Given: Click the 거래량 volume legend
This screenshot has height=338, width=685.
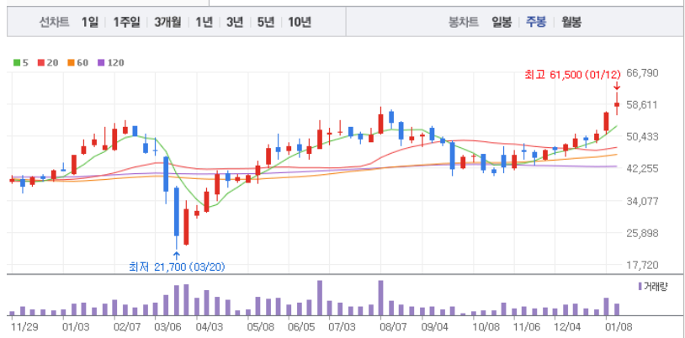Looking at the screenshot, I should [653, 287].
